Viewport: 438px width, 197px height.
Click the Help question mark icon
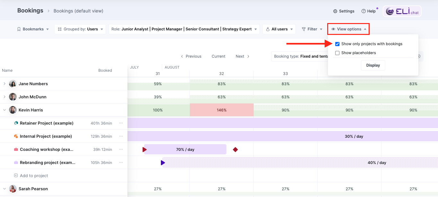[x=364, y=11]
